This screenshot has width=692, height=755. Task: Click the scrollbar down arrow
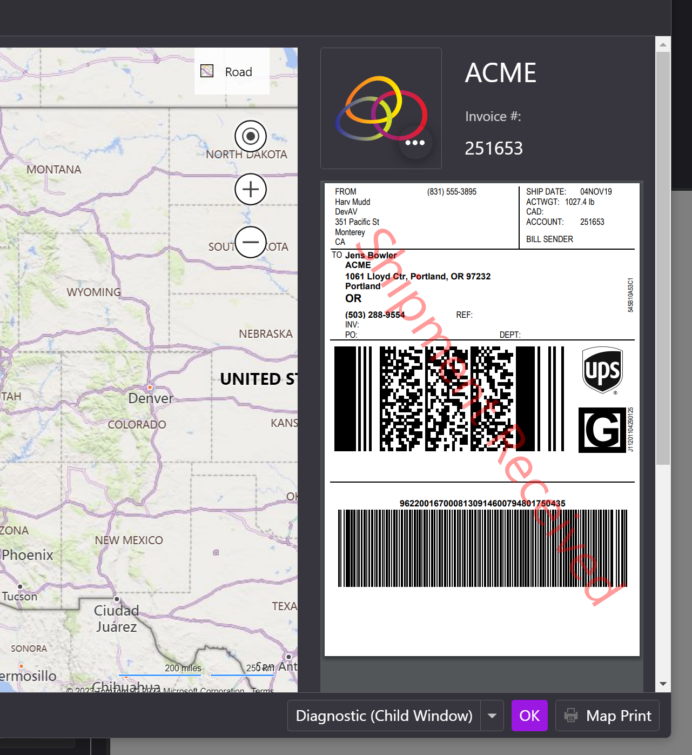pos(663,684)
